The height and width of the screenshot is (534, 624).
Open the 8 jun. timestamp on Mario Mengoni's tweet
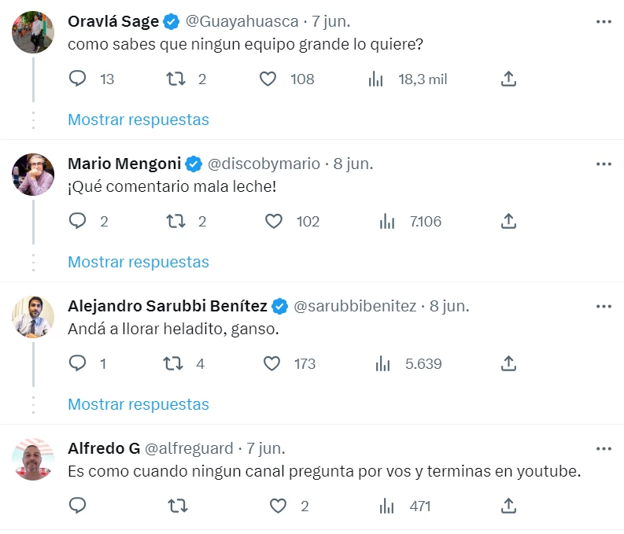click(x=353, y=164)
